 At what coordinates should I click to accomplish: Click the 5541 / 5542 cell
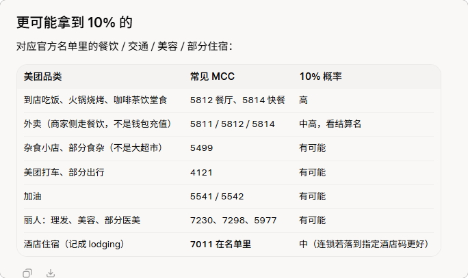(x=217, y=196)
